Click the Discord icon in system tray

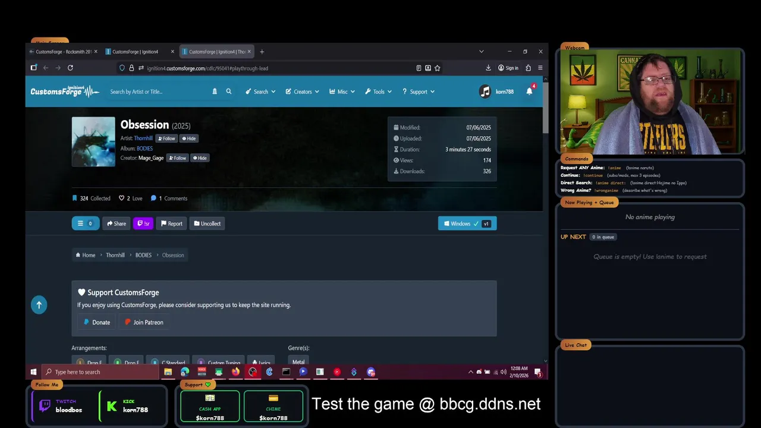tap(479, 372)
